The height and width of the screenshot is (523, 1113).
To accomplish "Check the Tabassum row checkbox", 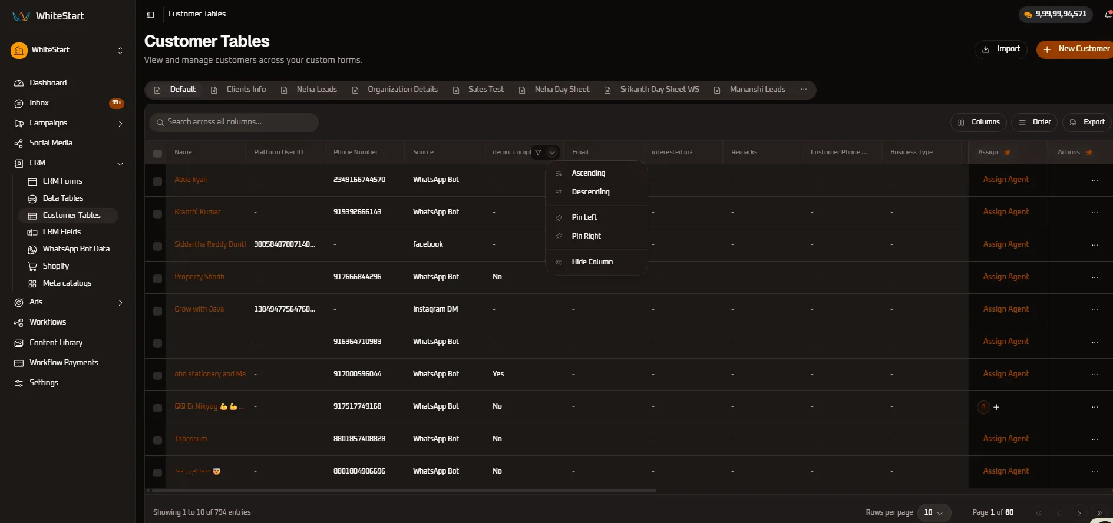I will (157, 441).
